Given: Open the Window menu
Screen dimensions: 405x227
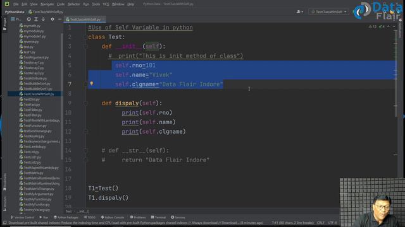Looking at the screenshot, I should (118, 4).
